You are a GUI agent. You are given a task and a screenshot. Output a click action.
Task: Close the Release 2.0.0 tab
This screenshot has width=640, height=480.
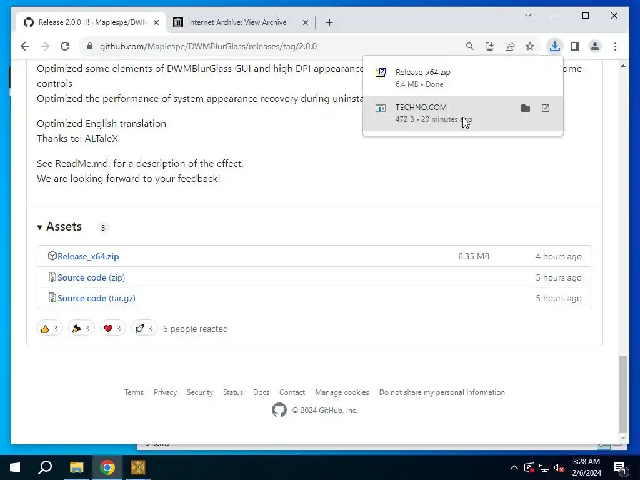(x=156, y=23)
